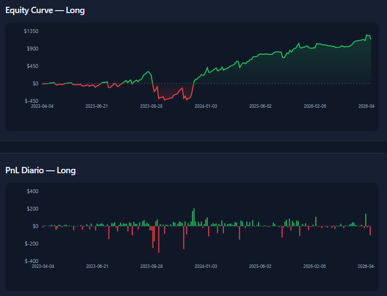Click the 2025-06-02 date on equity chart

coord(261,106)
